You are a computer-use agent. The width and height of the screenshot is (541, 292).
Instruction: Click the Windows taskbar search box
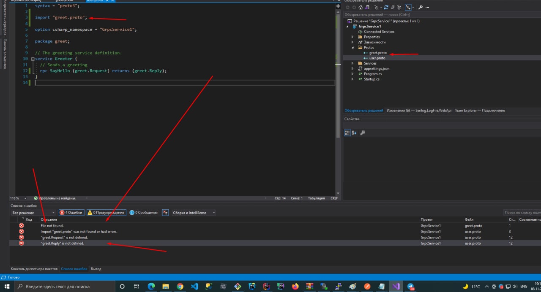[x=66, y=287]
